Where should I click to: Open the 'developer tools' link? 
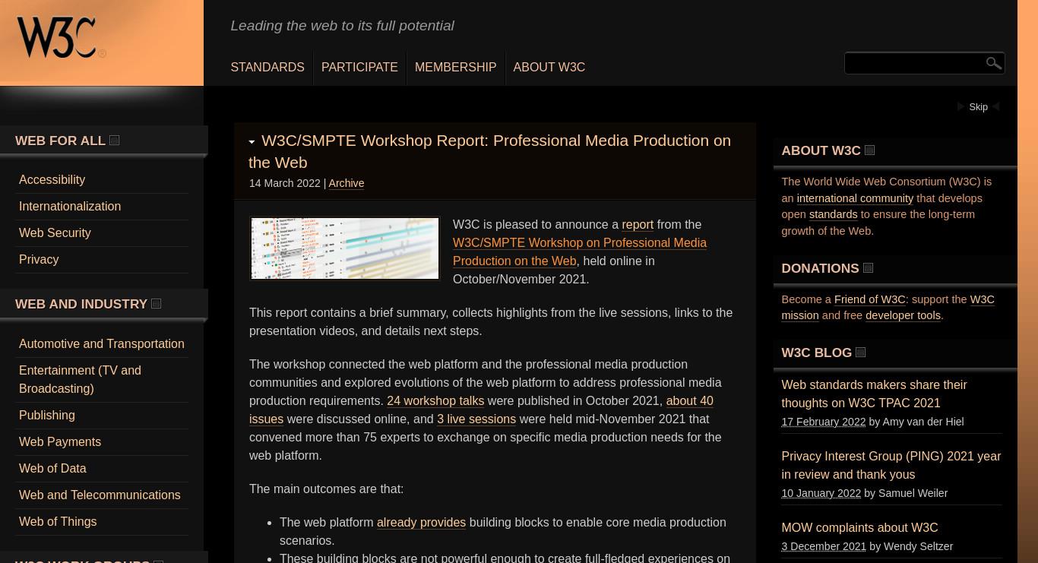[x=903, y=315]
